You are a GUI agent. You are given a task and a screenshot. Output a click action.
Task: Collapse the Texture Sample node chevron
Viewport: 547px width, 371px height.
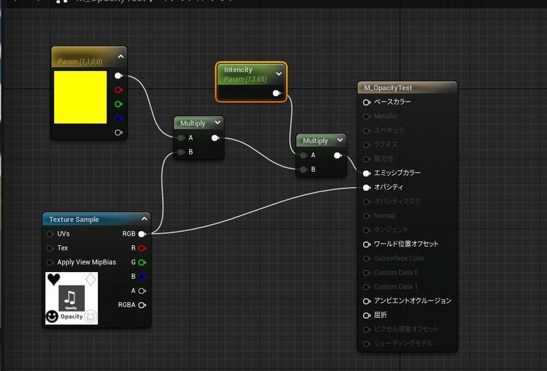point(144,219)
